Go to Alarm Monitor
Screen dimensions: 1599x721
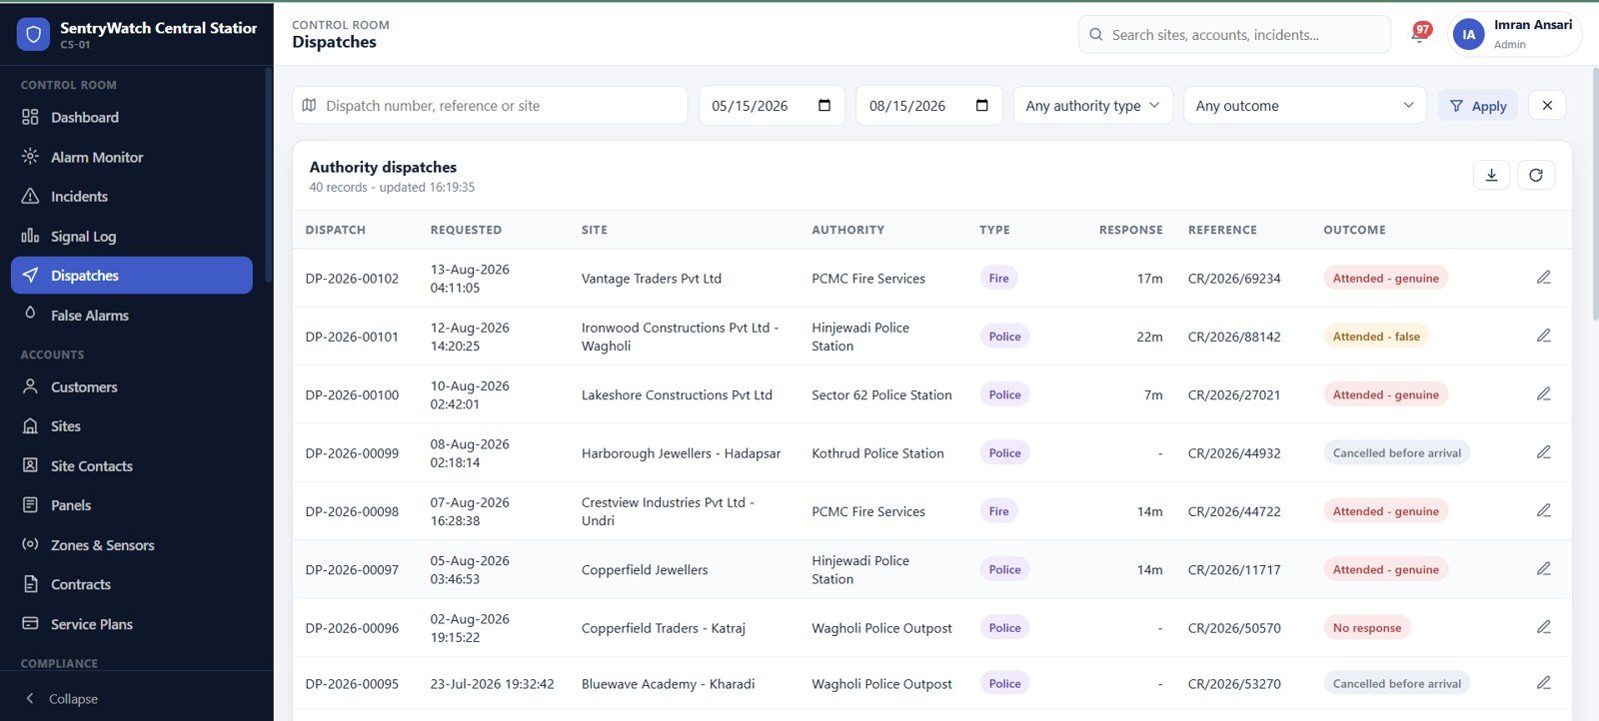(132, 157)
